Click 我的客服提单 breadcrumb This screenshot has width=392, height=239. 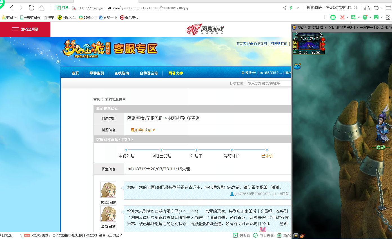(x=115, y=99)
